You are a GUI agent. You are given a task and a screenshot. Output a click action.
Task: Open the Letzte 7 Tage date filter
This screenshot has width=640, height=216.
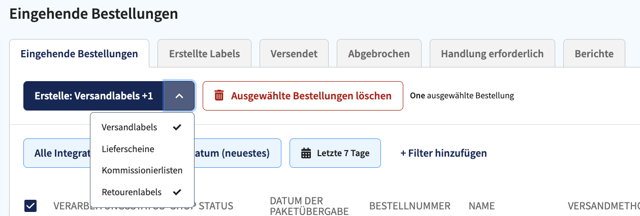pyautogui.click(x=335, y=153)
